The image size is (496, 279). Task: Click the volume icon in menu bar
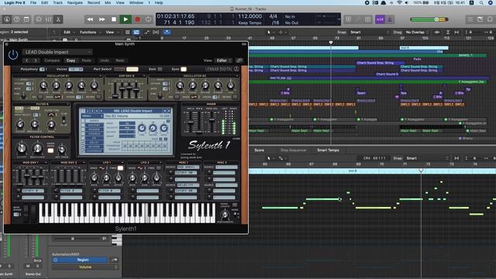[x=406, y=2]
